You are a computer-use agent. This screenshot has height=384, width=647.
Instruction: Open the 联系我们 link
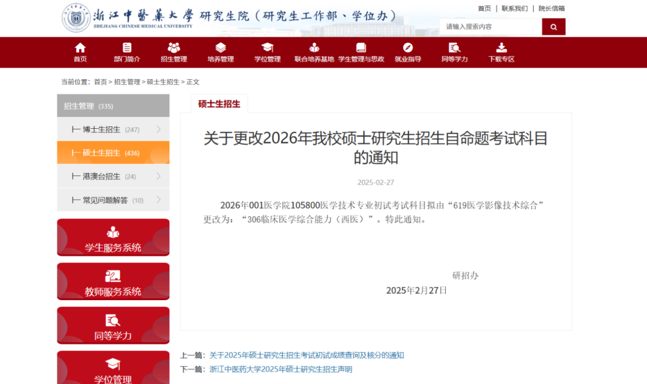pyautogui.click(x=515, y=8)
